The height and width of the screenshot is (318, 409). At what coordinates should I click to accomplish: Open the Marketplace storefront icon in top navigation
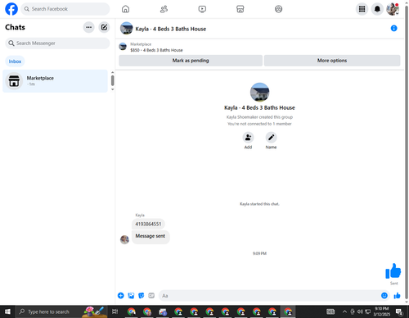[x=240, y=9]
